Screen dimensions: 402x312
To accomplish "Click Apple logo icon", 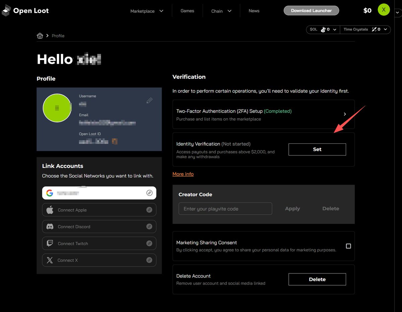I will click(50, 210).
